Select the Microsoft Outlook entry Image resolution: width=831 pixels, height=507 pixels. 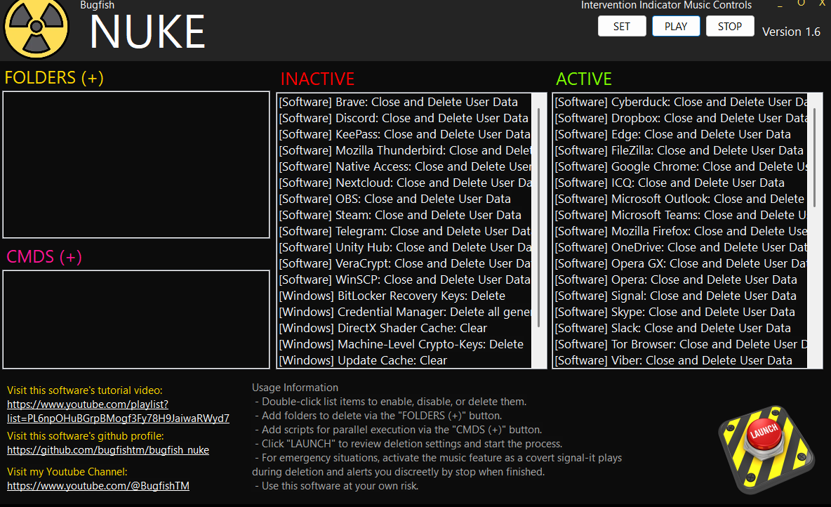(681, 199)
